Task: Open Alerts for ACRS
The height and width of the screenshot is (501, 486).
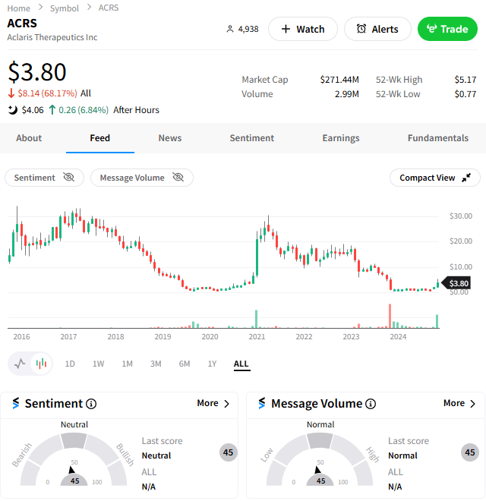Action: (377, 29)
